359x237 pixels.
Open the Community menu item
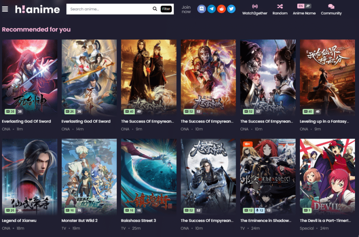(331, 13)
